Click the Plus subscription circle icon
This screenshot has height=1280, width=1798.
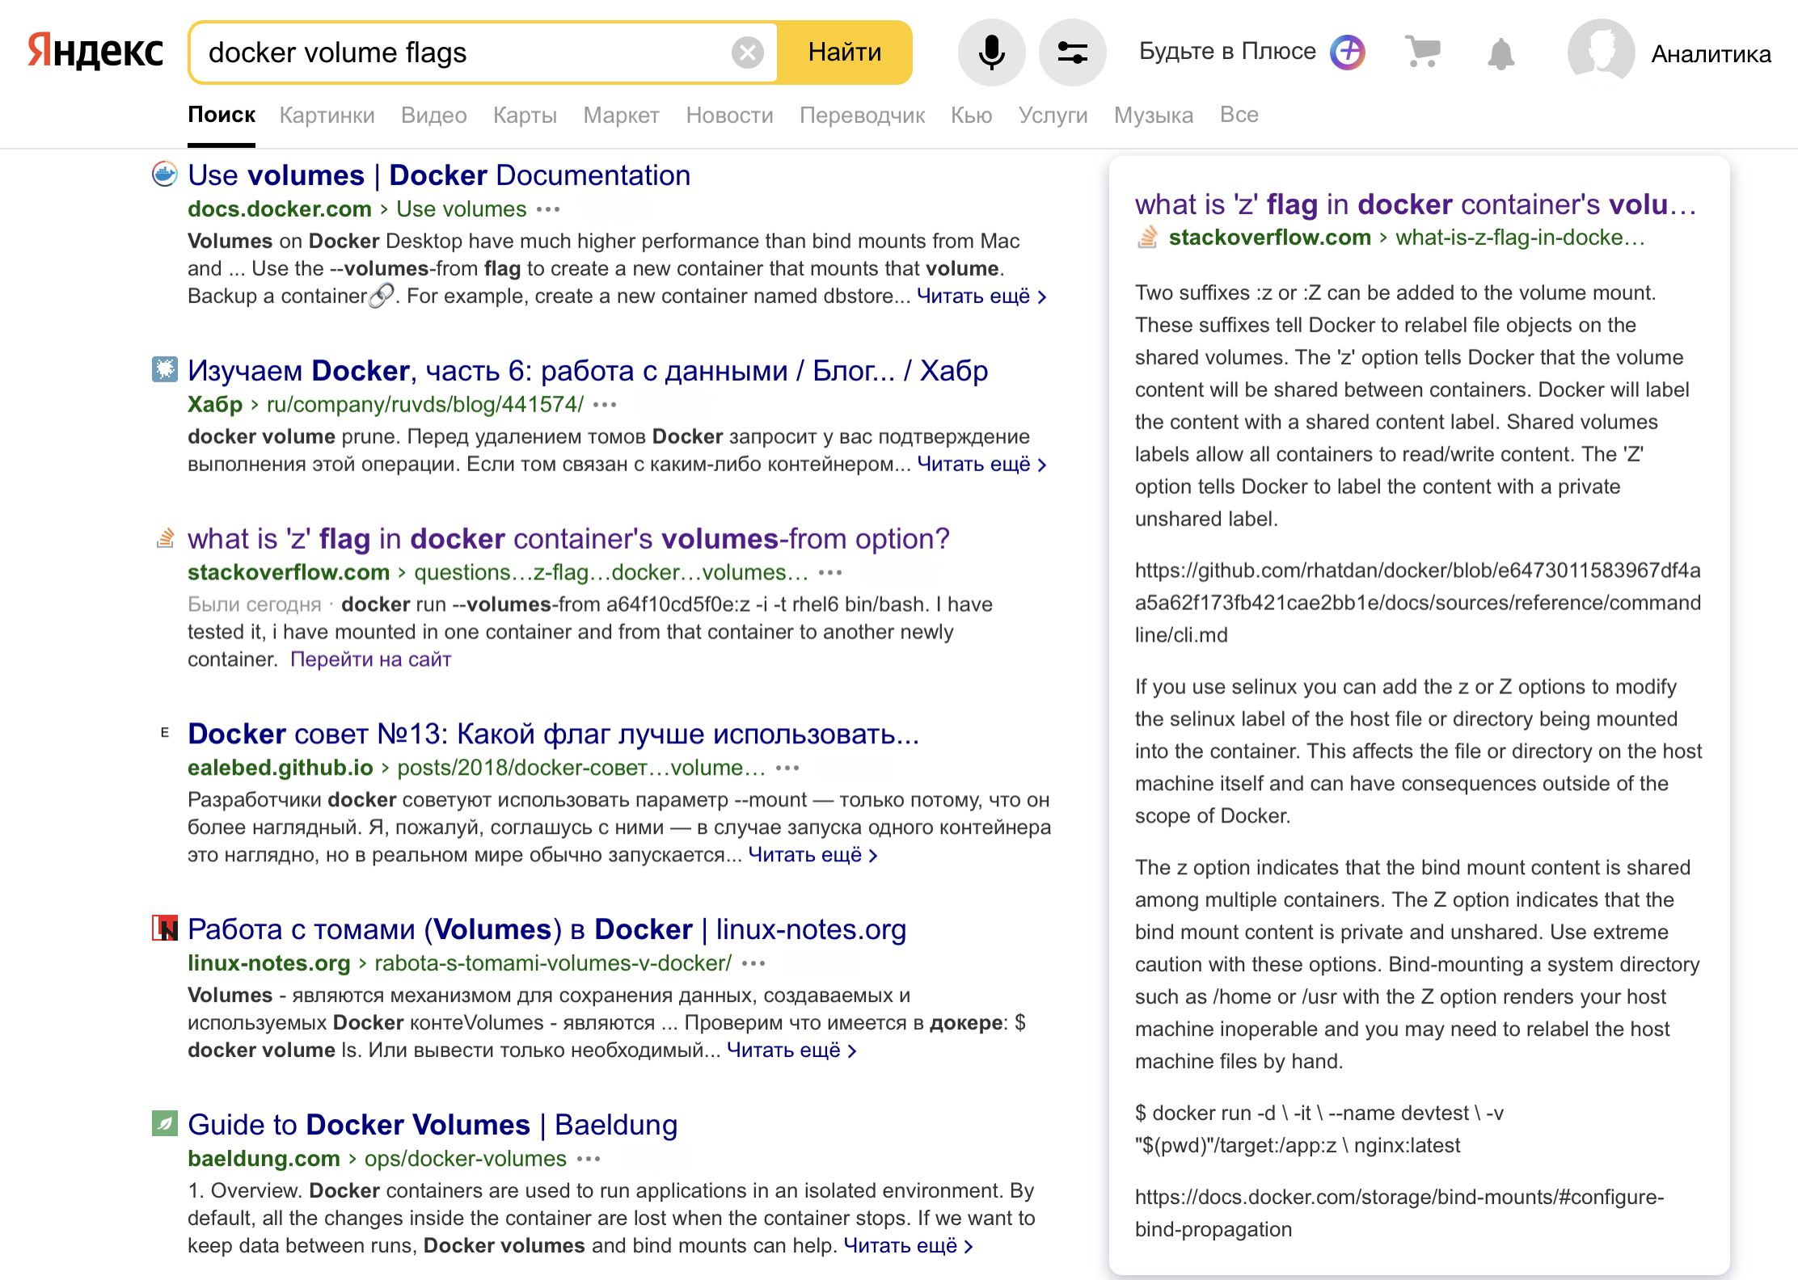pyautogui.click(x=1348, y=52)
